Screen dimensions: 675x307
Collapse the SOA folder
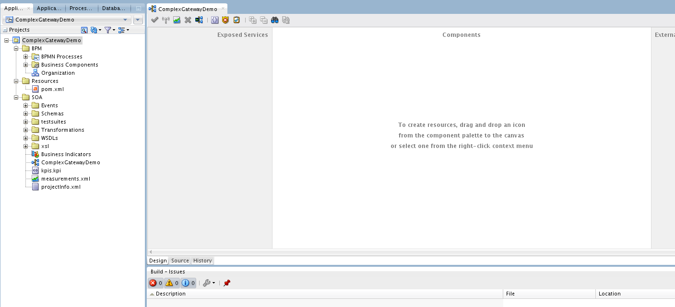click(x=15, y=97)
